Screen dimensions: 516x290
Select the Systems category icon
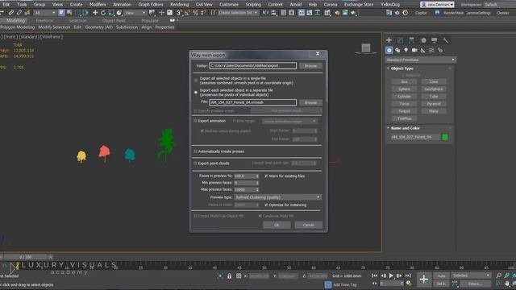coord(440,50)
